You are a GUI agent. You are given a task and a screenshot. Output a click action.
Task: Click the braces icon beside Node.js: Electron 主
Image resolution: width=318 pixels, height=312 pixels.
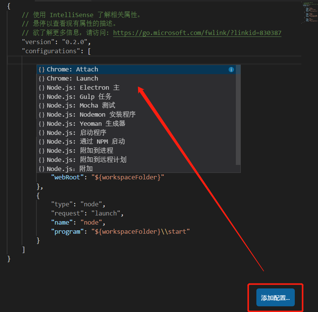pos(41,88)
